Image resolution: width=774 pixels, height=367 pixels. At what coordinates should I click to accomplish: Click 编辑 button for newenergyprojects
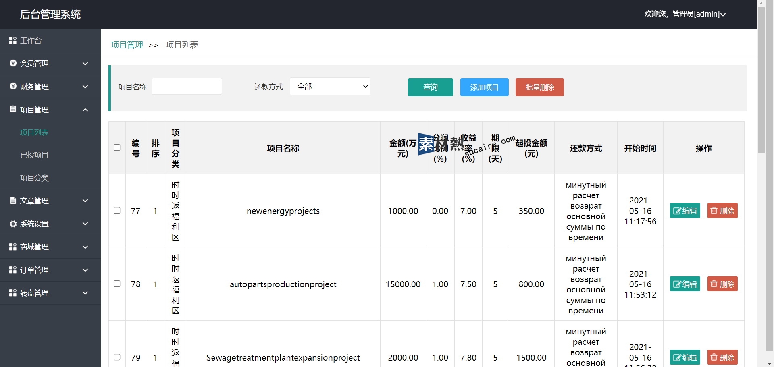click(x=685, y=211)
